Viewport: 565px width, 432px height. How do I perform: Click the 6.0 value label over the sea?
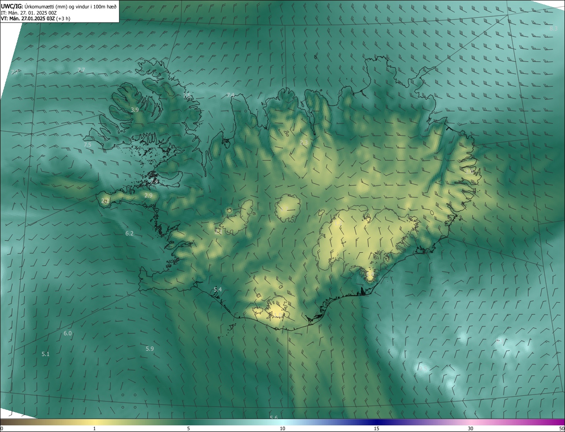point(68,333)
